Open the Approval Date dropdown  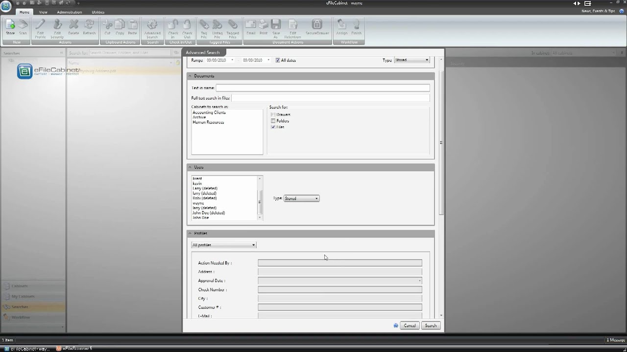[419, 281]
